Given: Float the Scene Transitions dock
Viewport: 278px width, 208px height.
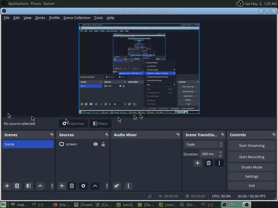Looking at the screenshot, I should coord(223,135).
